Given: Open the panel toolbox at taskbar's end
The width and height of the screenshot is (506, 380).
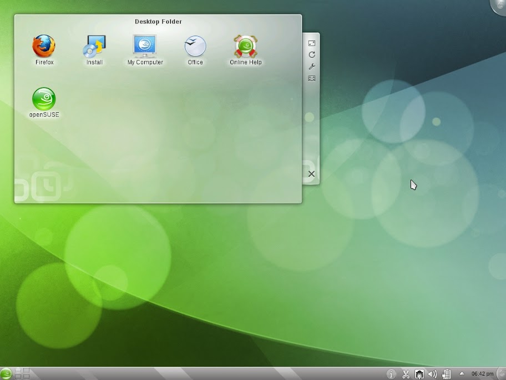Looking at the screenshot, I should [502, 374].
